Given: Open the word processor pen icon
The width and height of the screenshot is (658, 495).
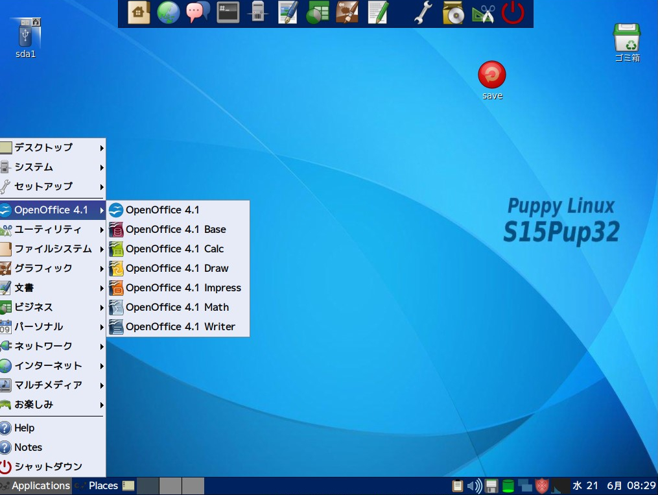Looking at the screenshot, I should coord(288,12).
